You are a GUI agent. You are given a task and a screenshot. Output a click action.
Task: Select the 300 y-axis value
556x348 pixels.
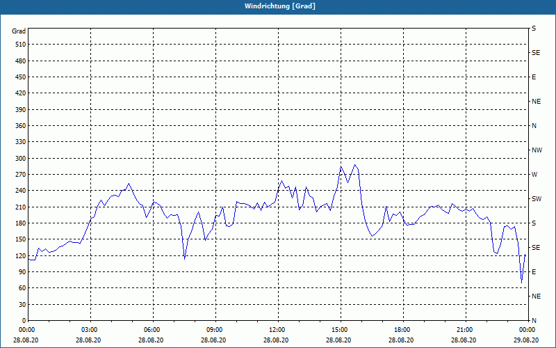21,158
